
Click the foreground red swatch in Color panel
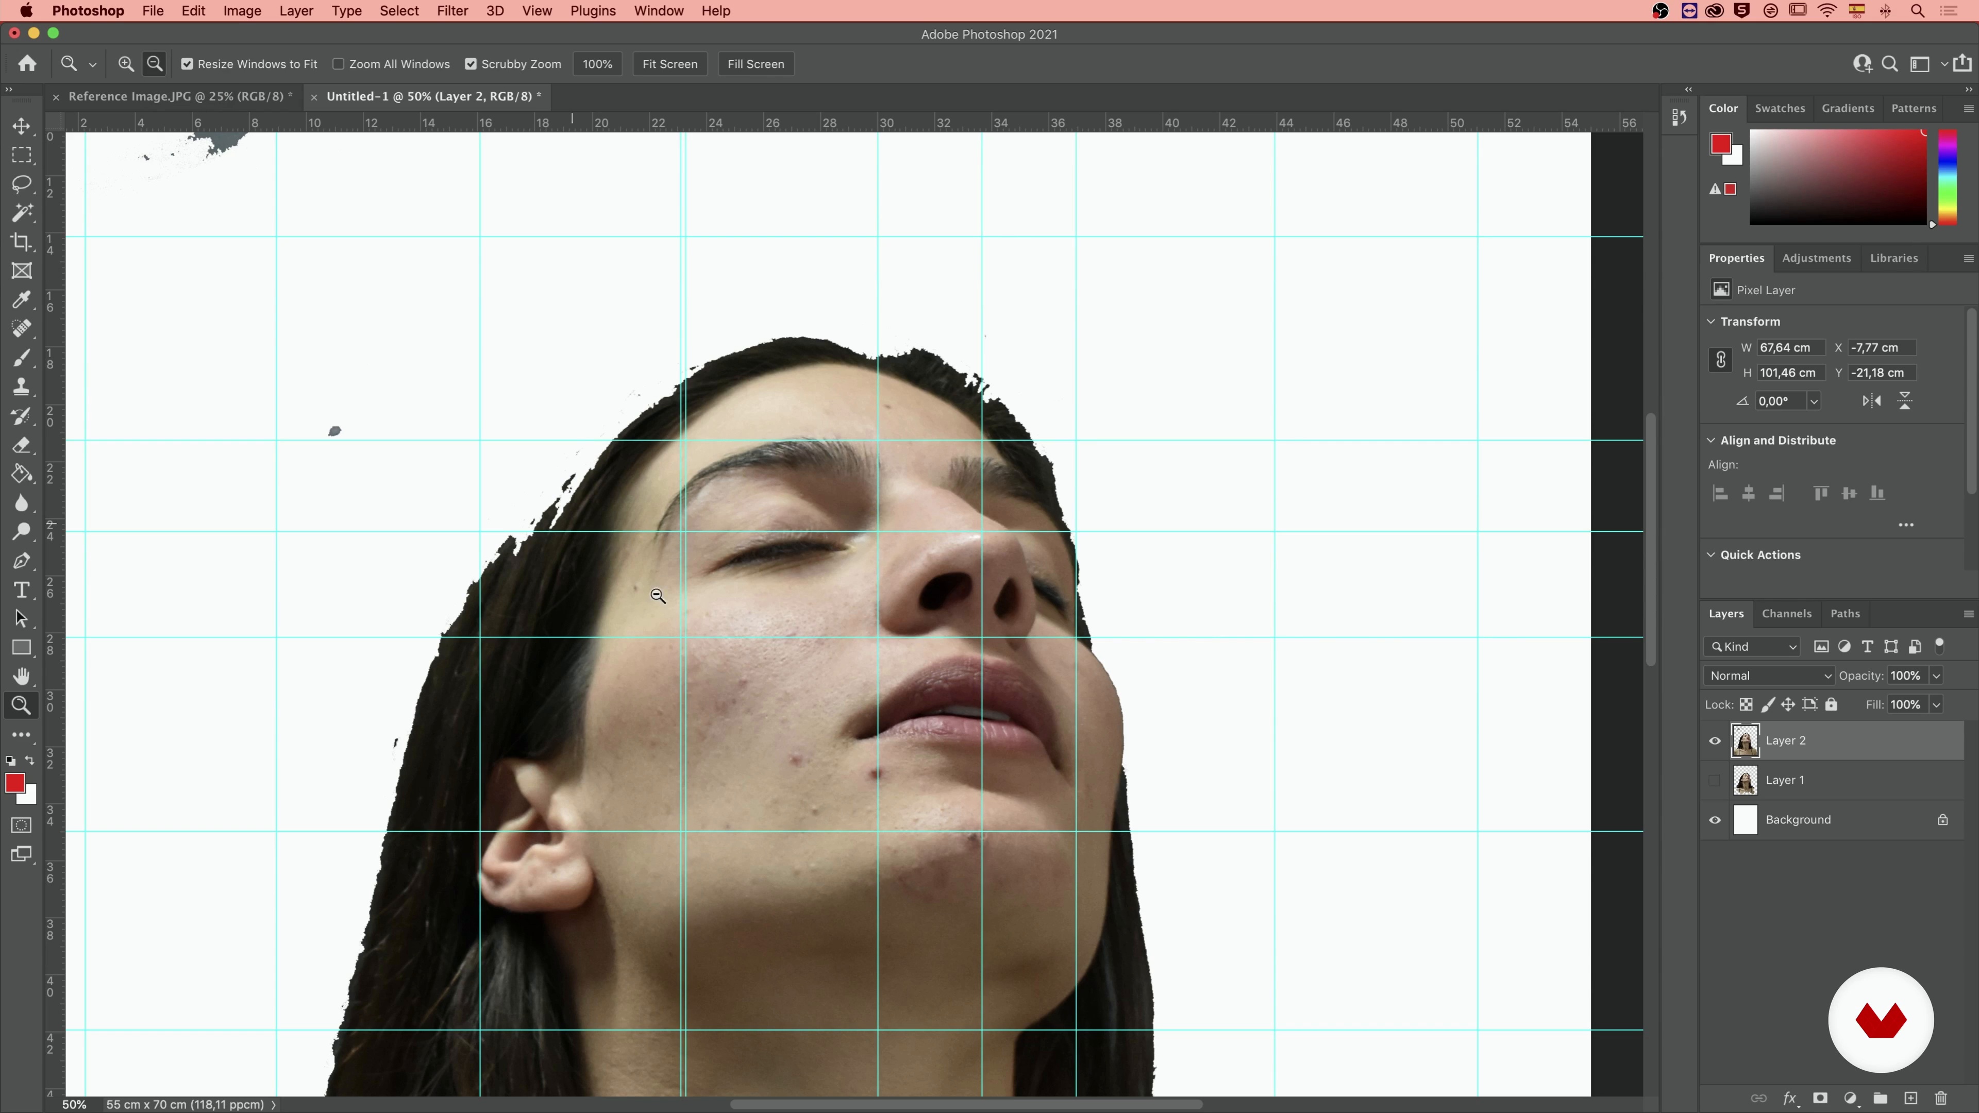pos(1720,144)
